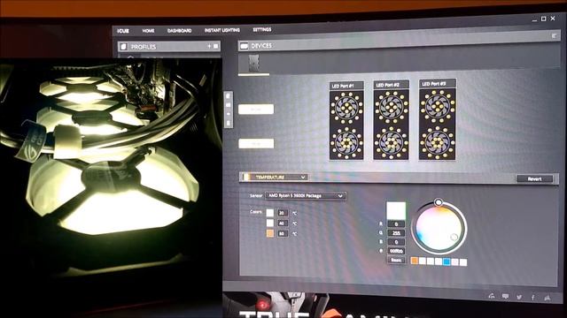Edit the 60 °C temperature field
The height and width of the screenshot is (318, 567).
click(283, 233)
